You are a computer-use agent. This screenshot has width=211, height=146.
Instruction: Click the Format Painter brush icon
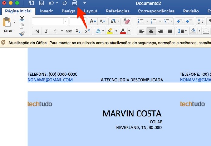[22, 33]
